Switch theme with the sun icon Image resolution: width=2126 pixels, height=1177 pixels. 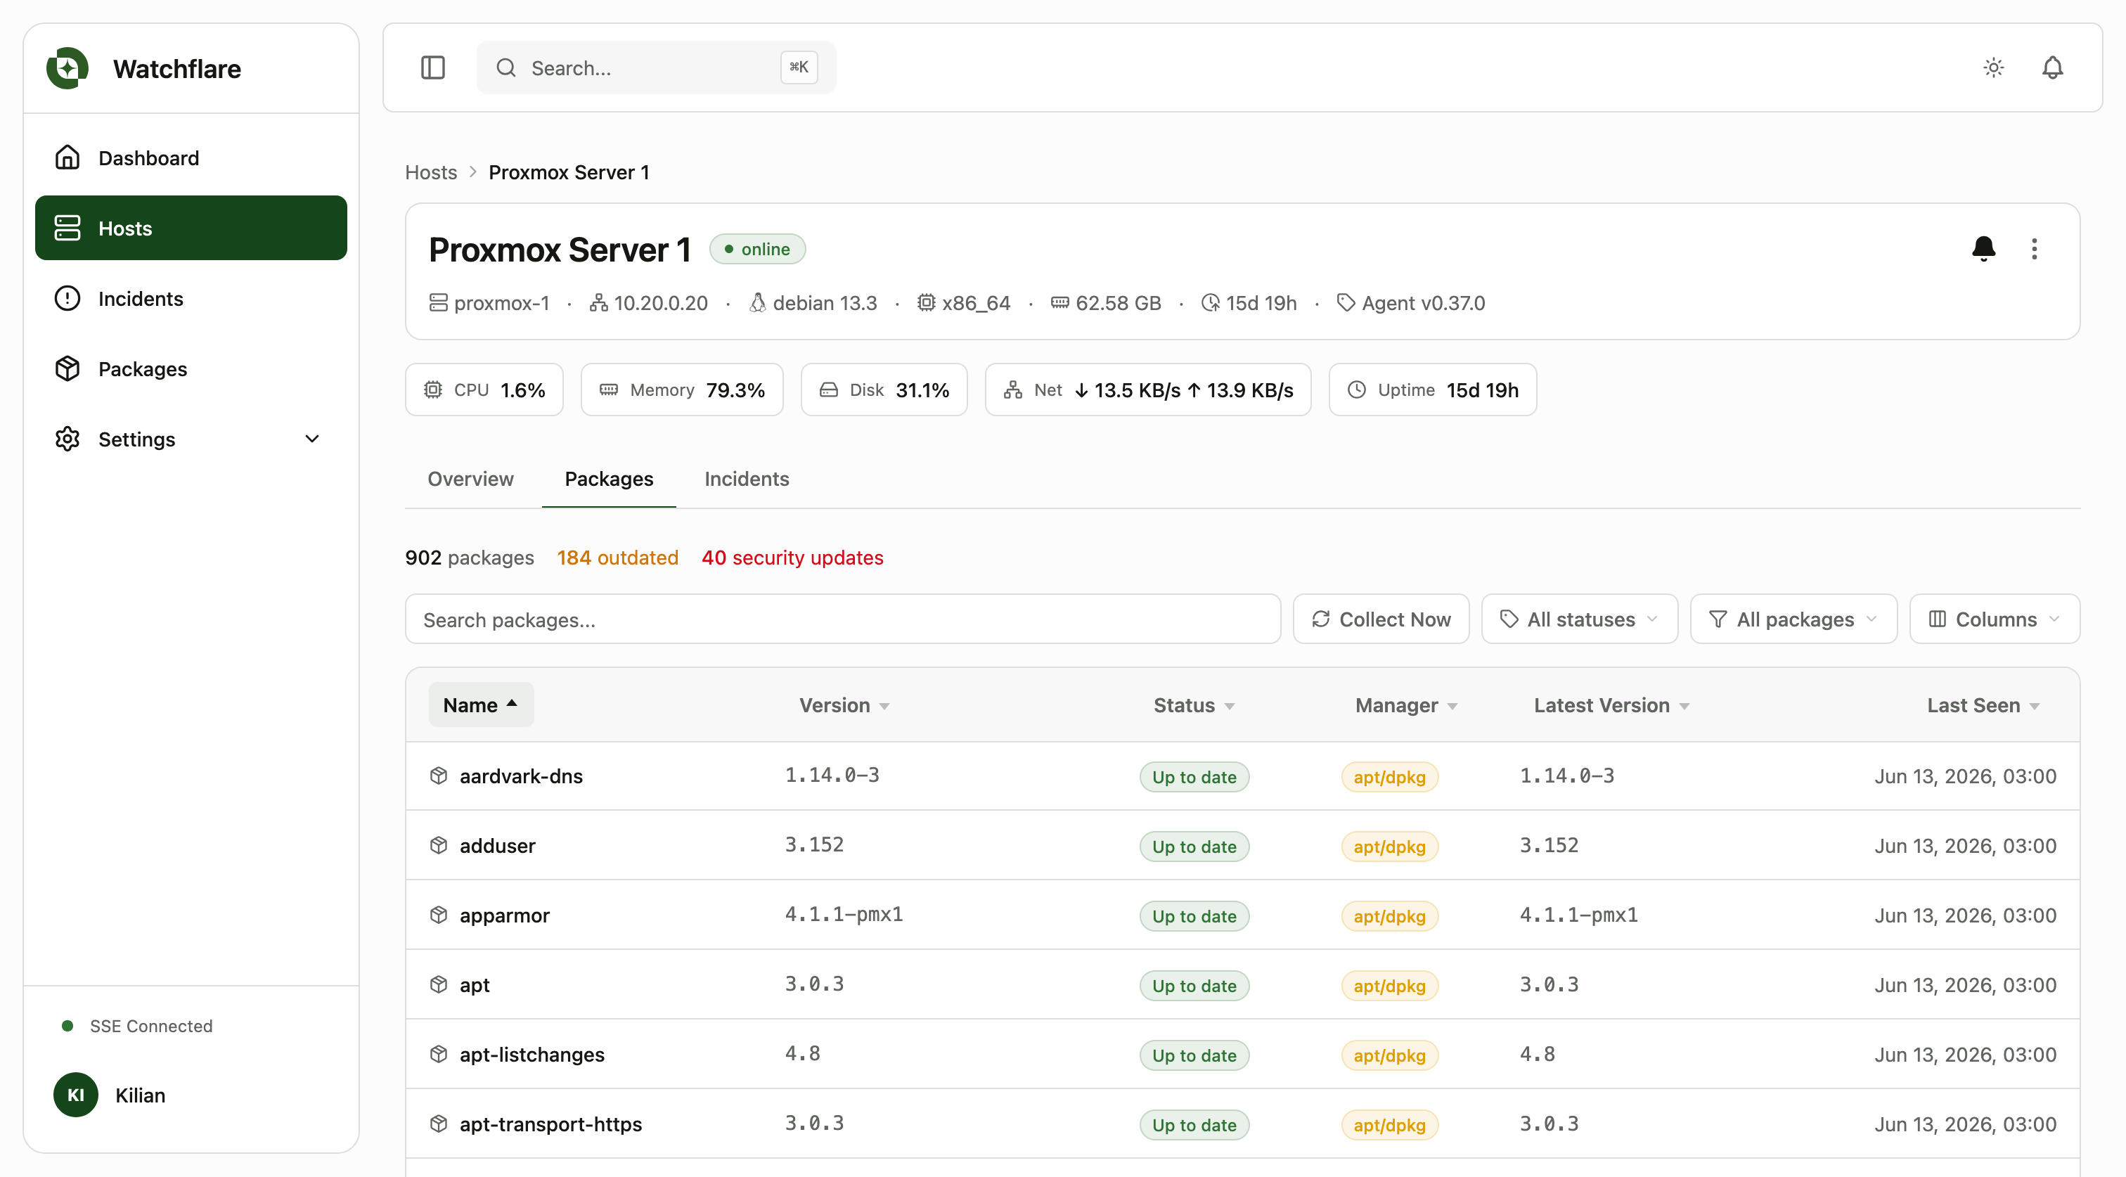pos(1993,67)
